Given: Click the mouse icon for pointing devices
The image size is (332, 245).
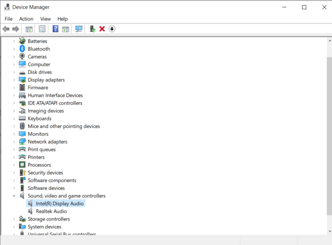Looking at the screenshot, I should coord(22,126).
